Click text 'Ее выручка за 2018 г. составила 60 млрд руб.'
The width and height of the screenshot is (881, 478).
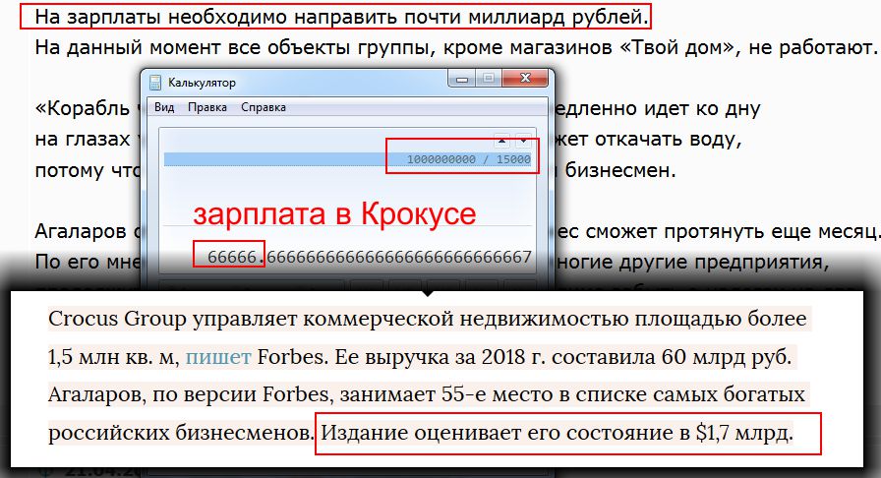point(563,356)
